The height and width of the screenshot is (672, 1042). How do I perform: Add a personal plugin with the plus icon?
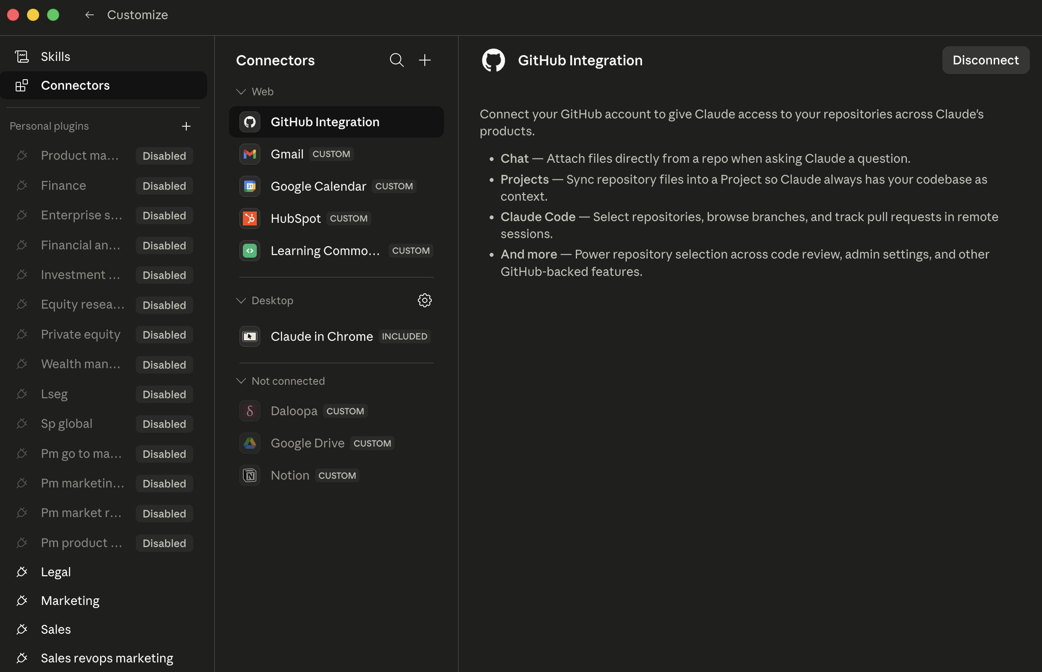[x=186, y=126]
